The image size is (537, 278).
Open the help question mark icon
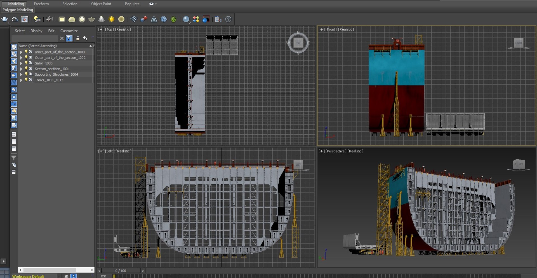(228, 19)
